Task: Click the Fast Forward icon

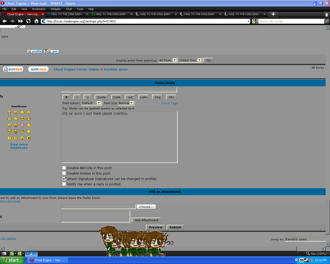Action: click(x=20, y=21)
